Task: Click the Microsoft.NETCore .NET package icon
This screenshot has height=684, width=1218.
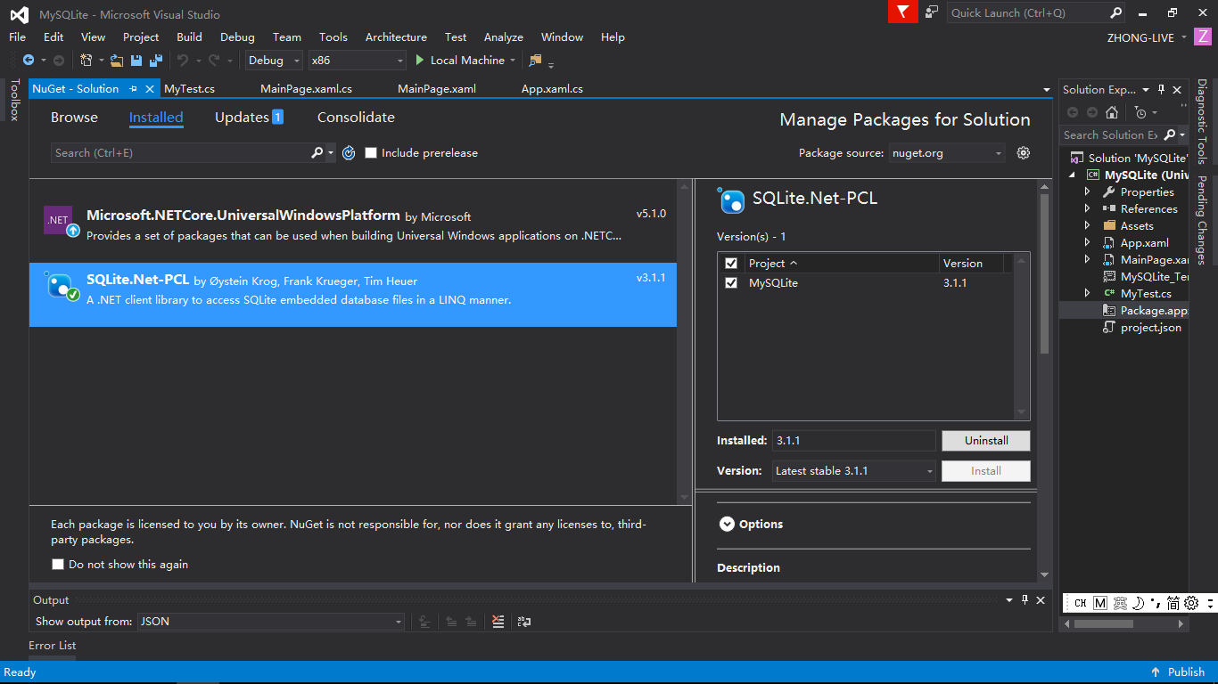Action: pos(61,220)
